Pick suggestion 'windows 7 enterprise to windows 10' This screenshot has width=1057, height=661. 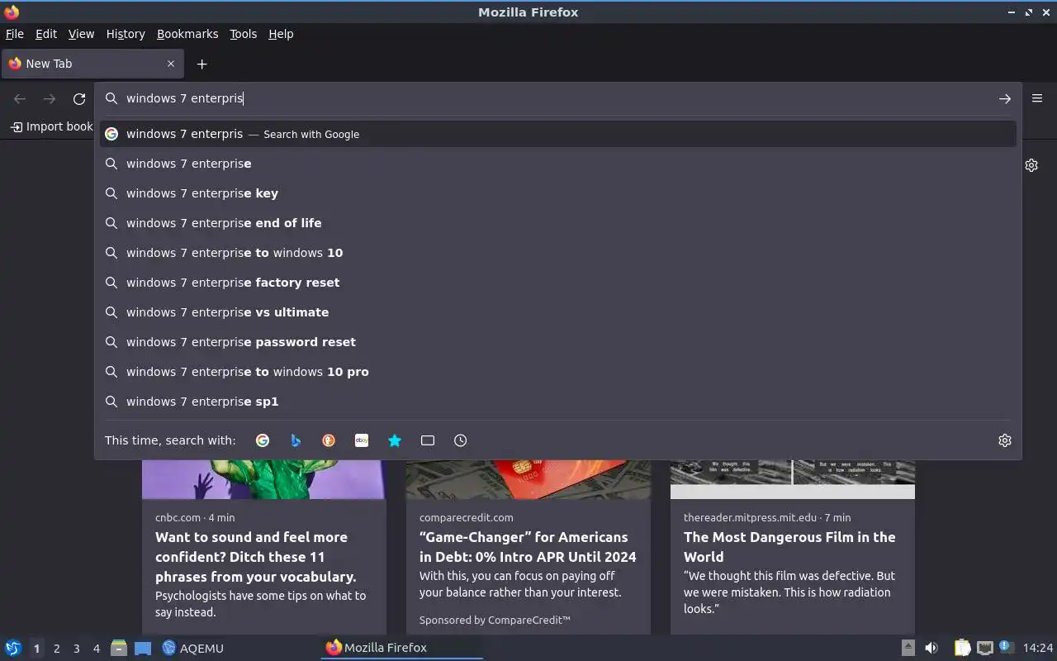point(558,253)
